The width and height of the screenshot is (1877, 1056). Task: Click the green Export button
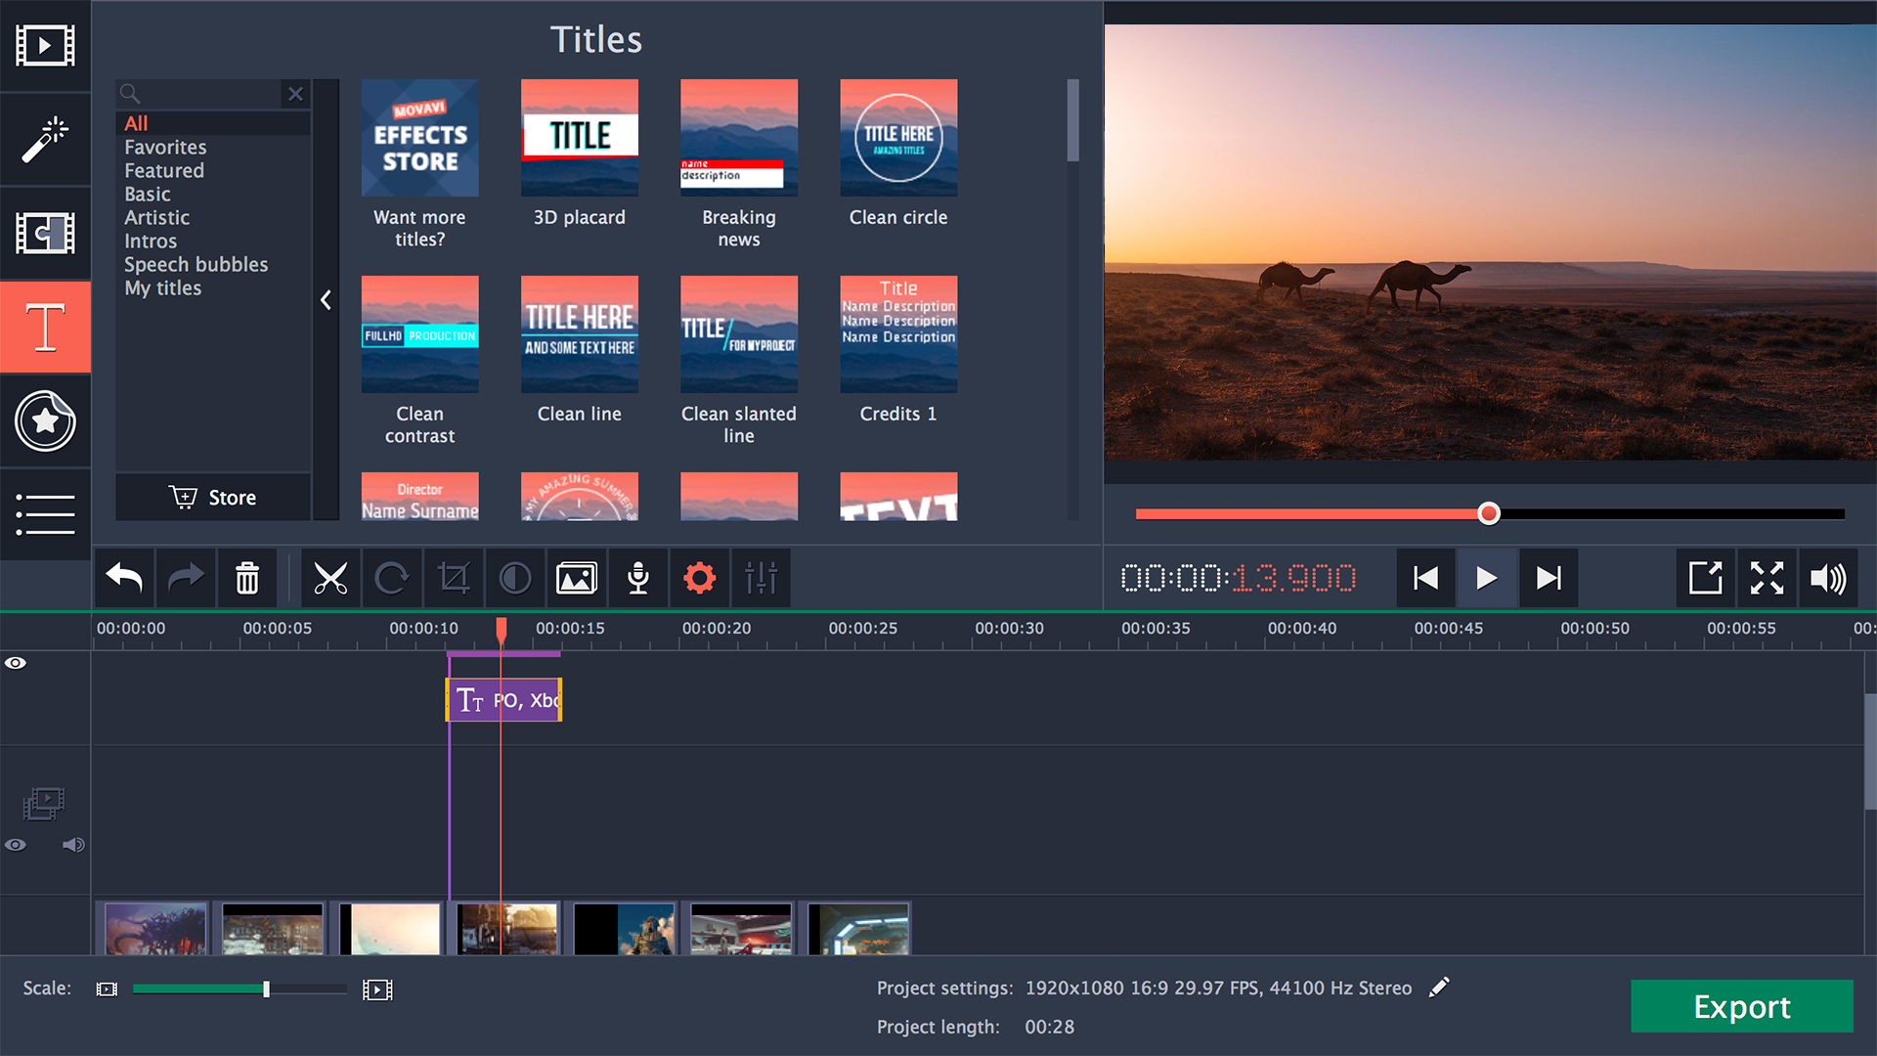pyautogui.click(x=1741, y=1006)
